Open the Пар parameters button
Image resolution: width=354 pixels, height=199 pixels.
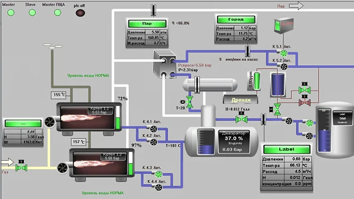pos(147,23)
